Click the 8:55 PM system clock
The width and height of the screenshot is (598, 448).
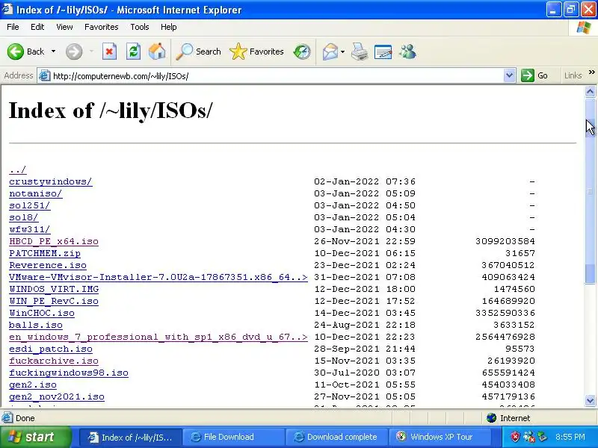[x=570, y=437]
